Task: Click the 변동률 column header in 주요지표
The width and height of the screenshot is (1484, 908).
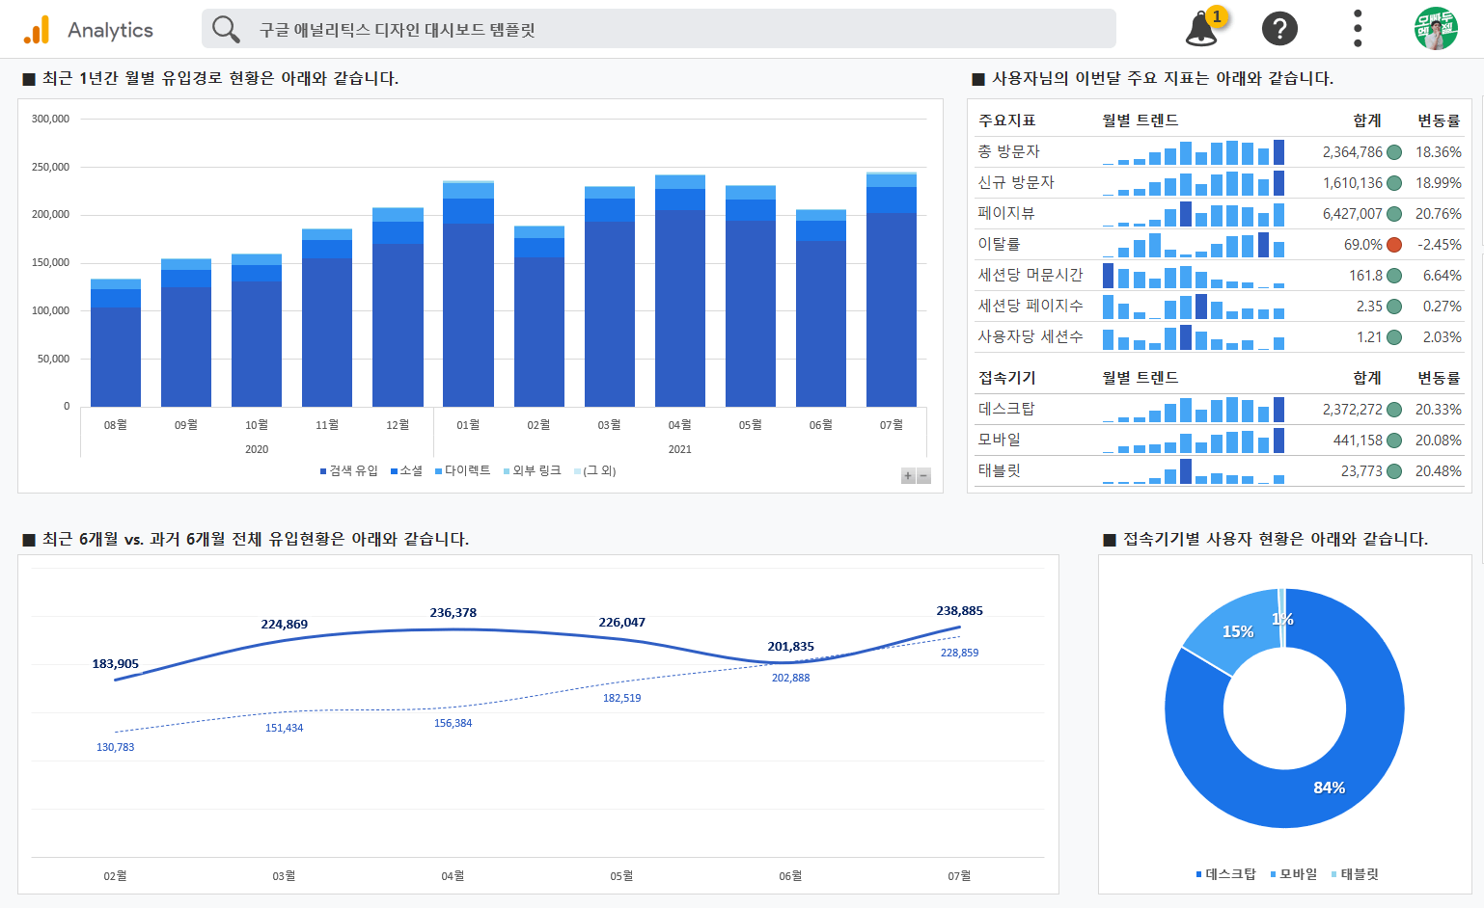Action: (x=1438, y=120)
